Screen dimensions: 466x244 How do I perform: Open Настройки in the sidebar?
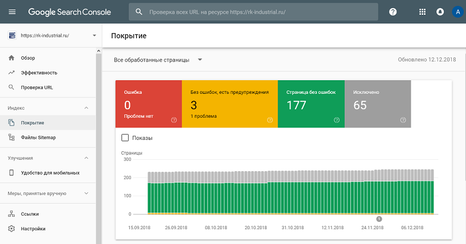(x=48, y=229)
